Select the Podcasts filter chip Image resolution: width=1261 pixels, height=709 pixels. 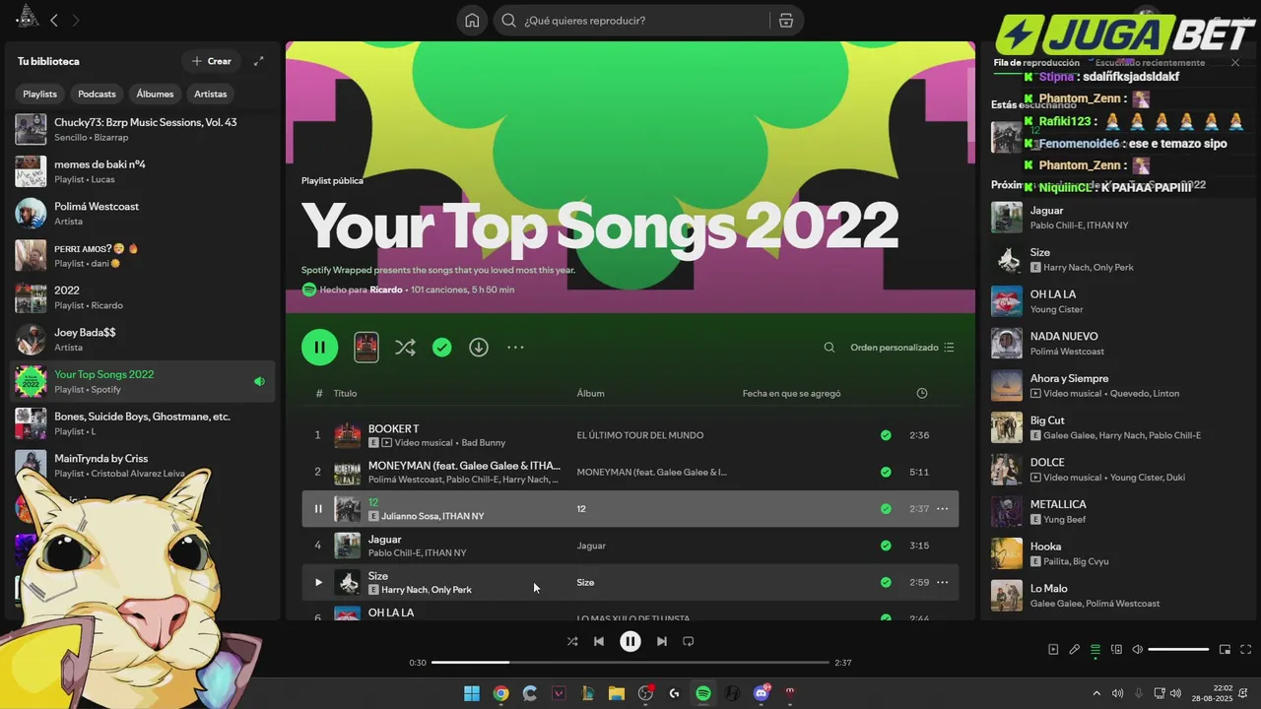pos(97,94)
